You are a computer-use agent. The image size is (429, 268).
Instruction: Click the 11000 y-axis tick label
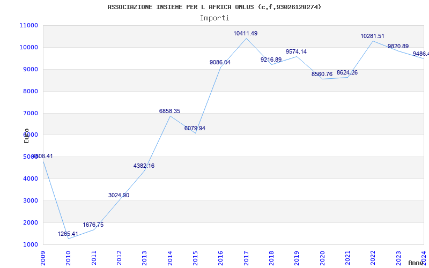(28, 25)
